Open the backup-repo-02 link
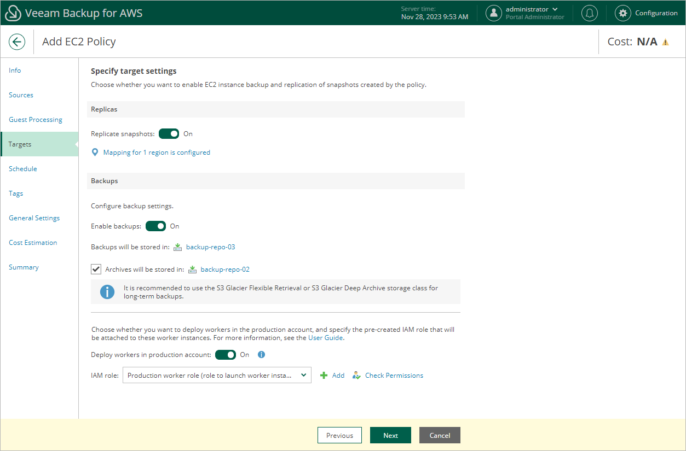The width and height of the screenshot is (686, 451). click(225, 270)
